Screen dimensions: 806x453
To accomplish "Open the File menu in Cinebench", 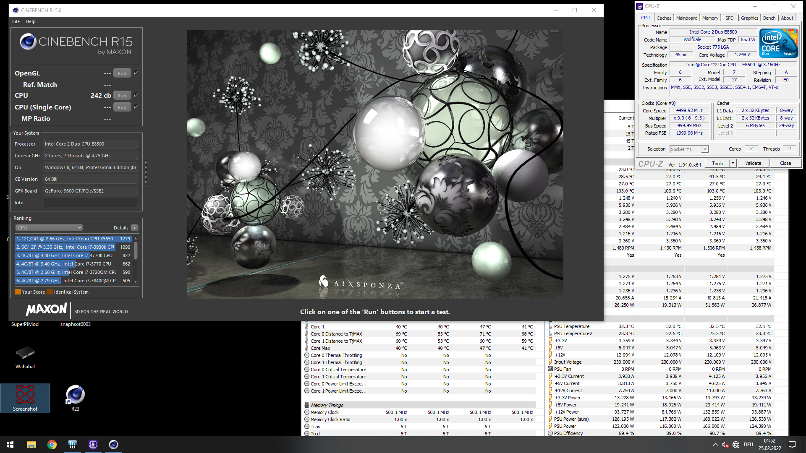I will coord(16,21).
